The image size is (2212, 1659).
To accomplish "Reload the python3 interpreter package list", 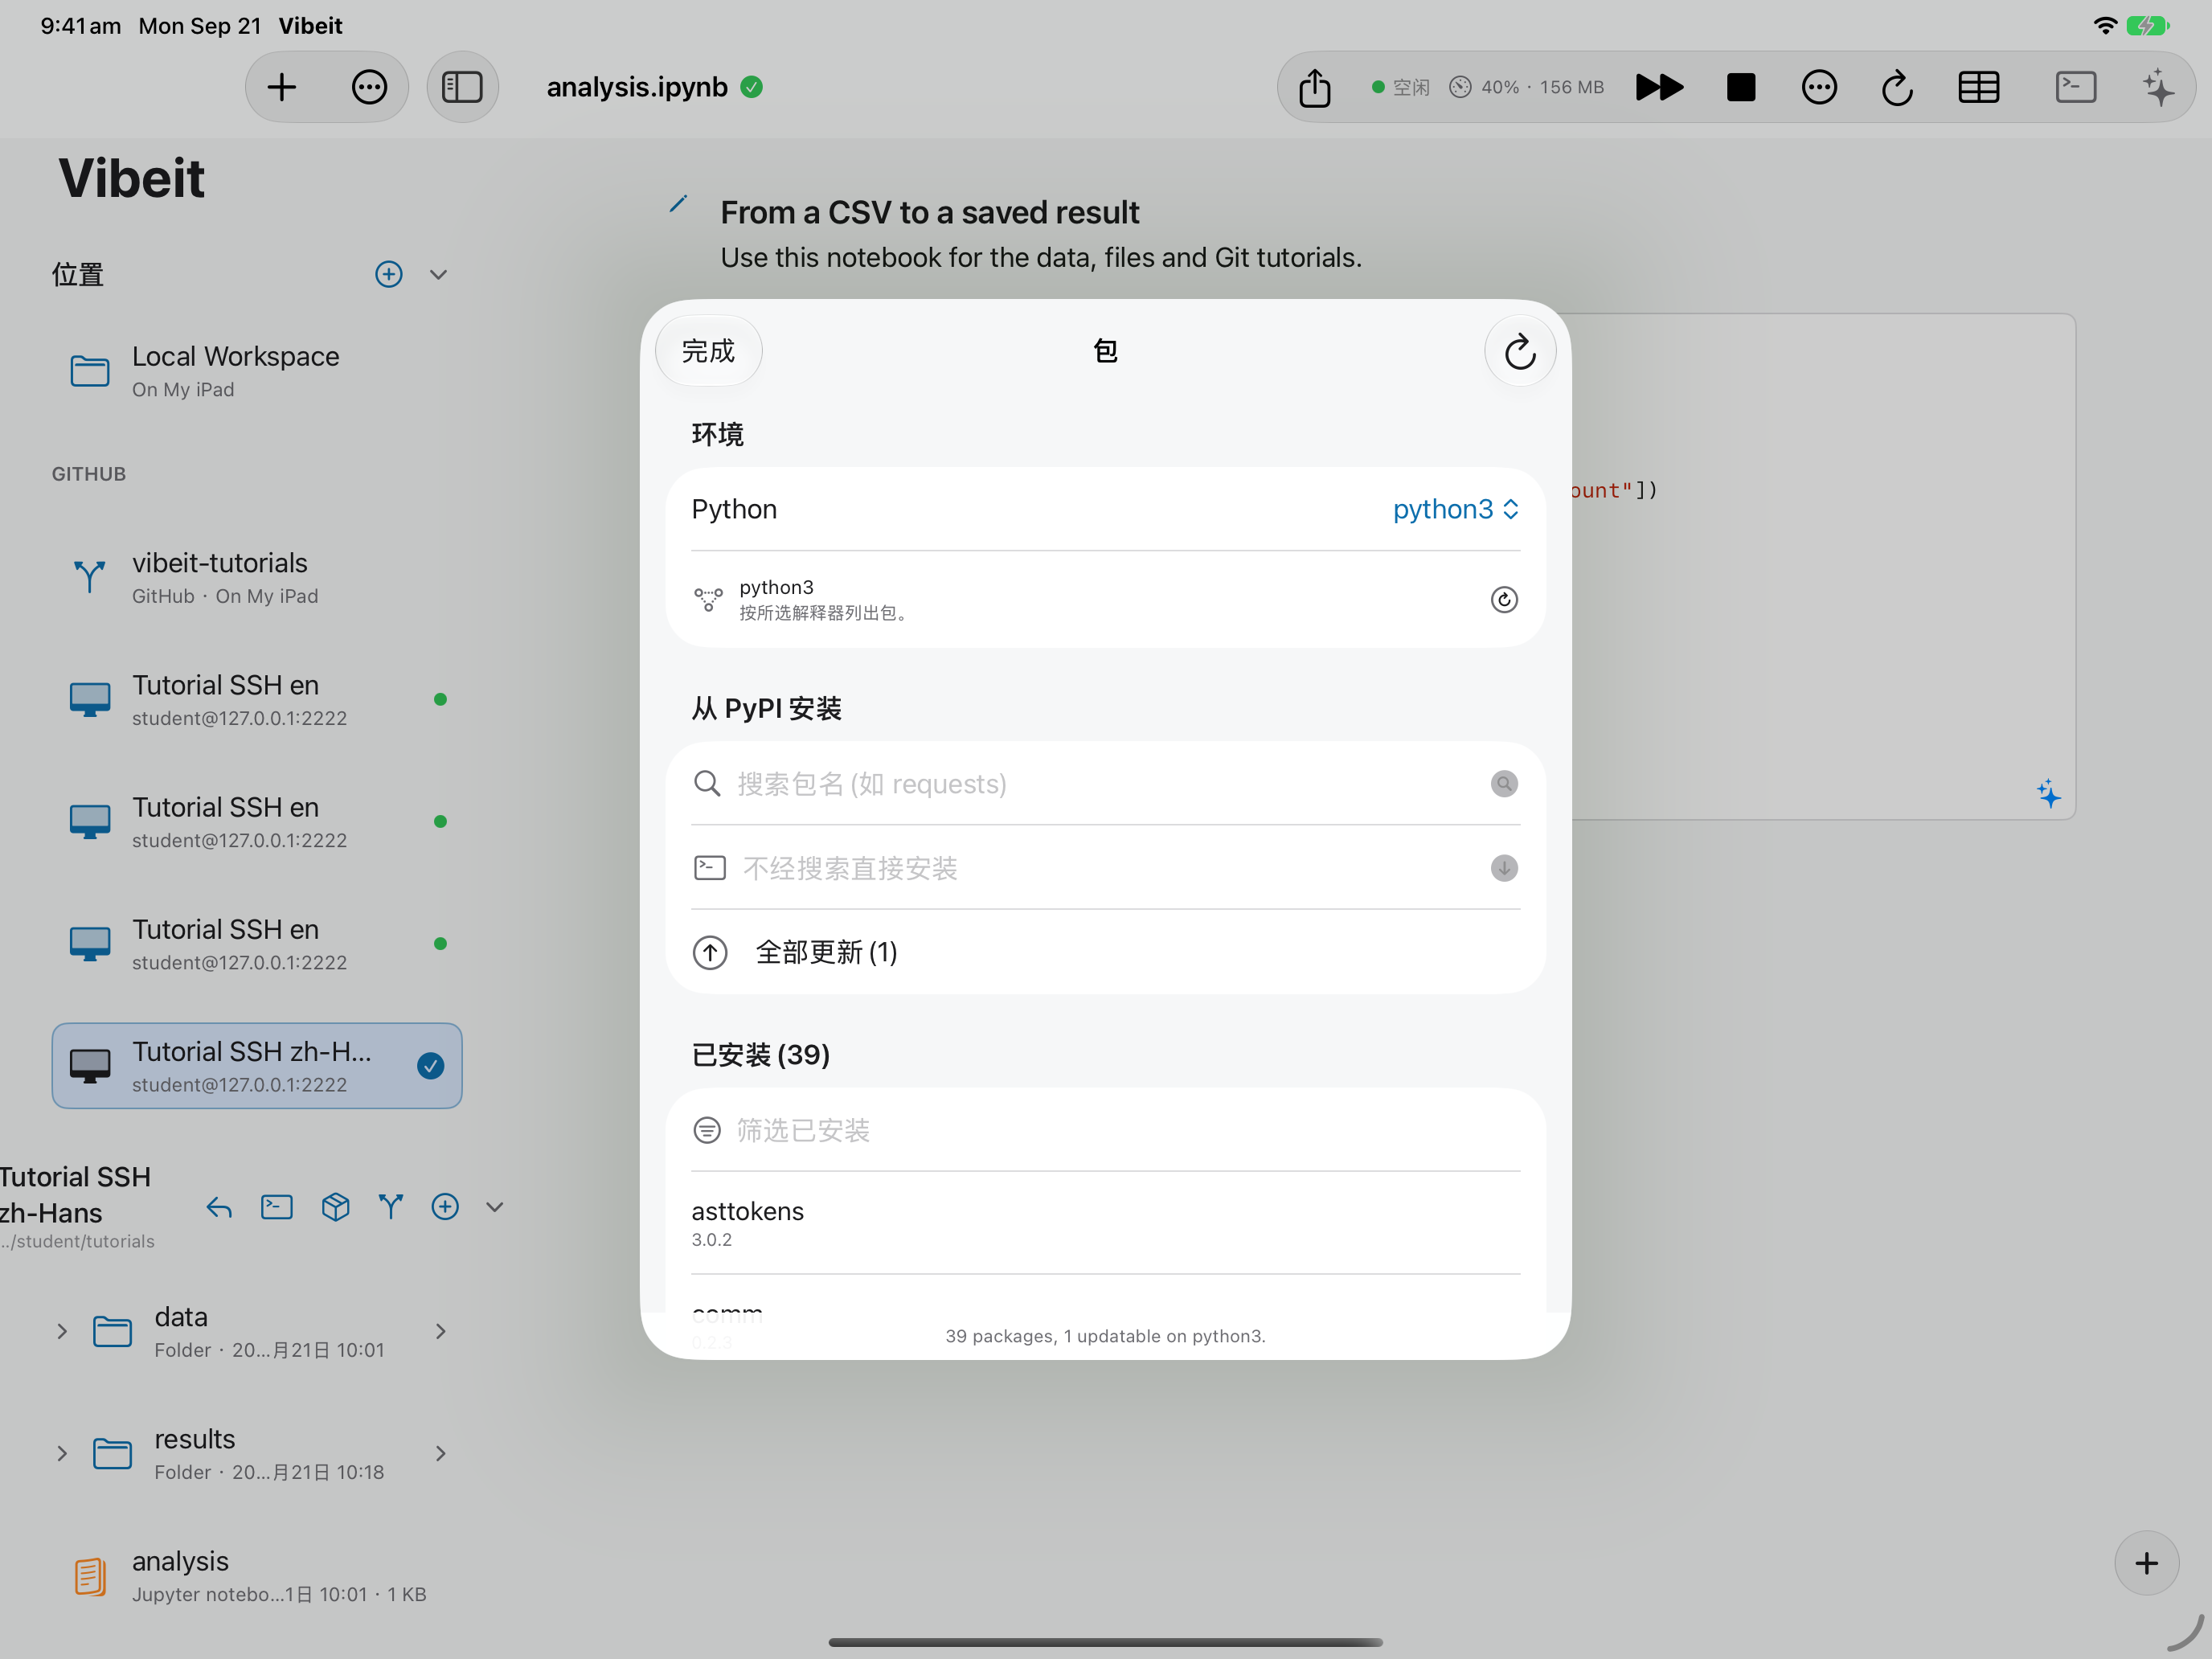I will pos(1503,599).
